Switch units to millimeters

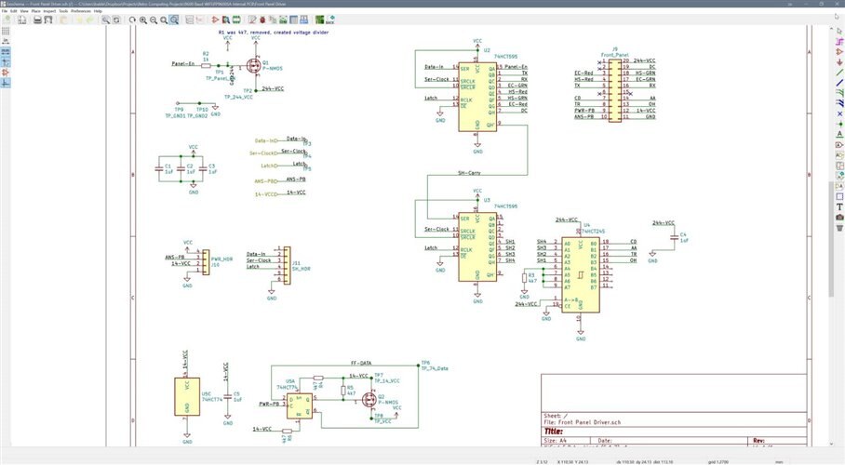click(x=5, y=52)
